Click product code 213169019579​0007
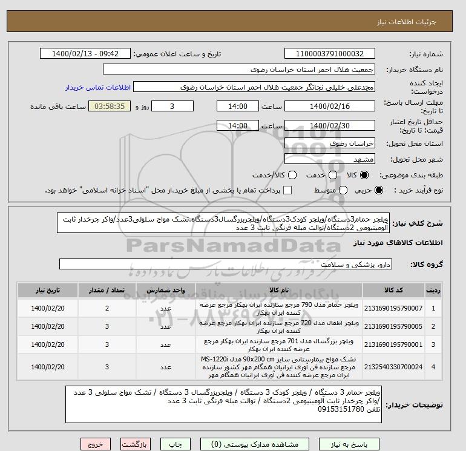This screenshot has width=466, height=451. pos(393,308)
